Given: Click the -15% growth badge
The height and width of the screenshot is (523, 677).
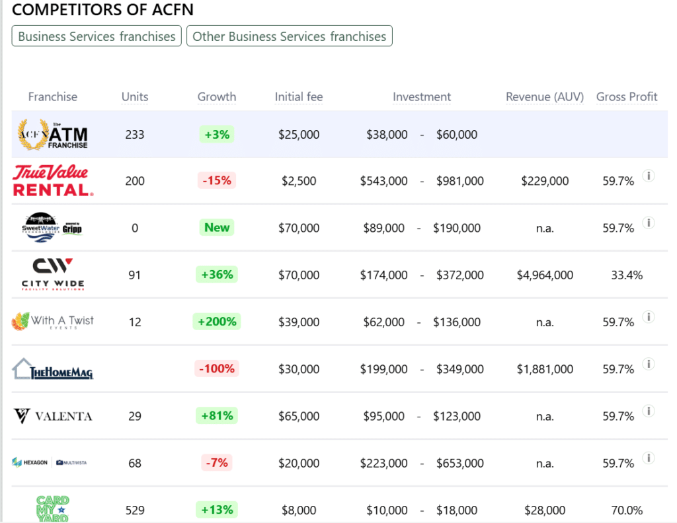Looking at the screenshot, I should coord(217,180).
